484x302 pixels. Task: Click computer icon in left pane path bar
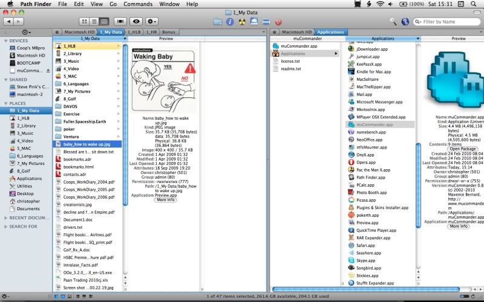pyautogui.click(x=57, y=32)
